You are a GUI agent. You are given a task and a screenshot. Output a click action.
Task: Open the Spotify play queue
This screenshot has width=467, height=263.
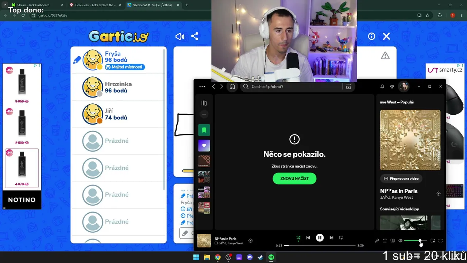385,241
